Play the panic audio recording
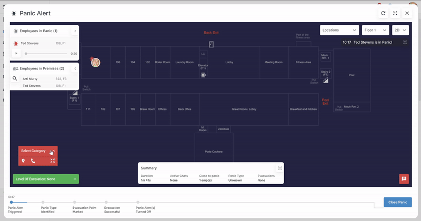This screenshot has height=221, width=421. click(x=16, y=54)
